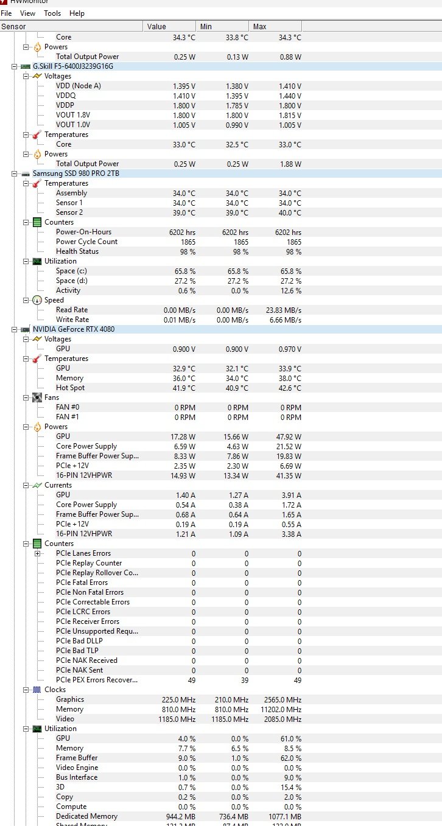The width and height of the screenshot is (442, 826).
Task: Click the Powers flame icon under NVIDIA GPU
Action: 37,427
